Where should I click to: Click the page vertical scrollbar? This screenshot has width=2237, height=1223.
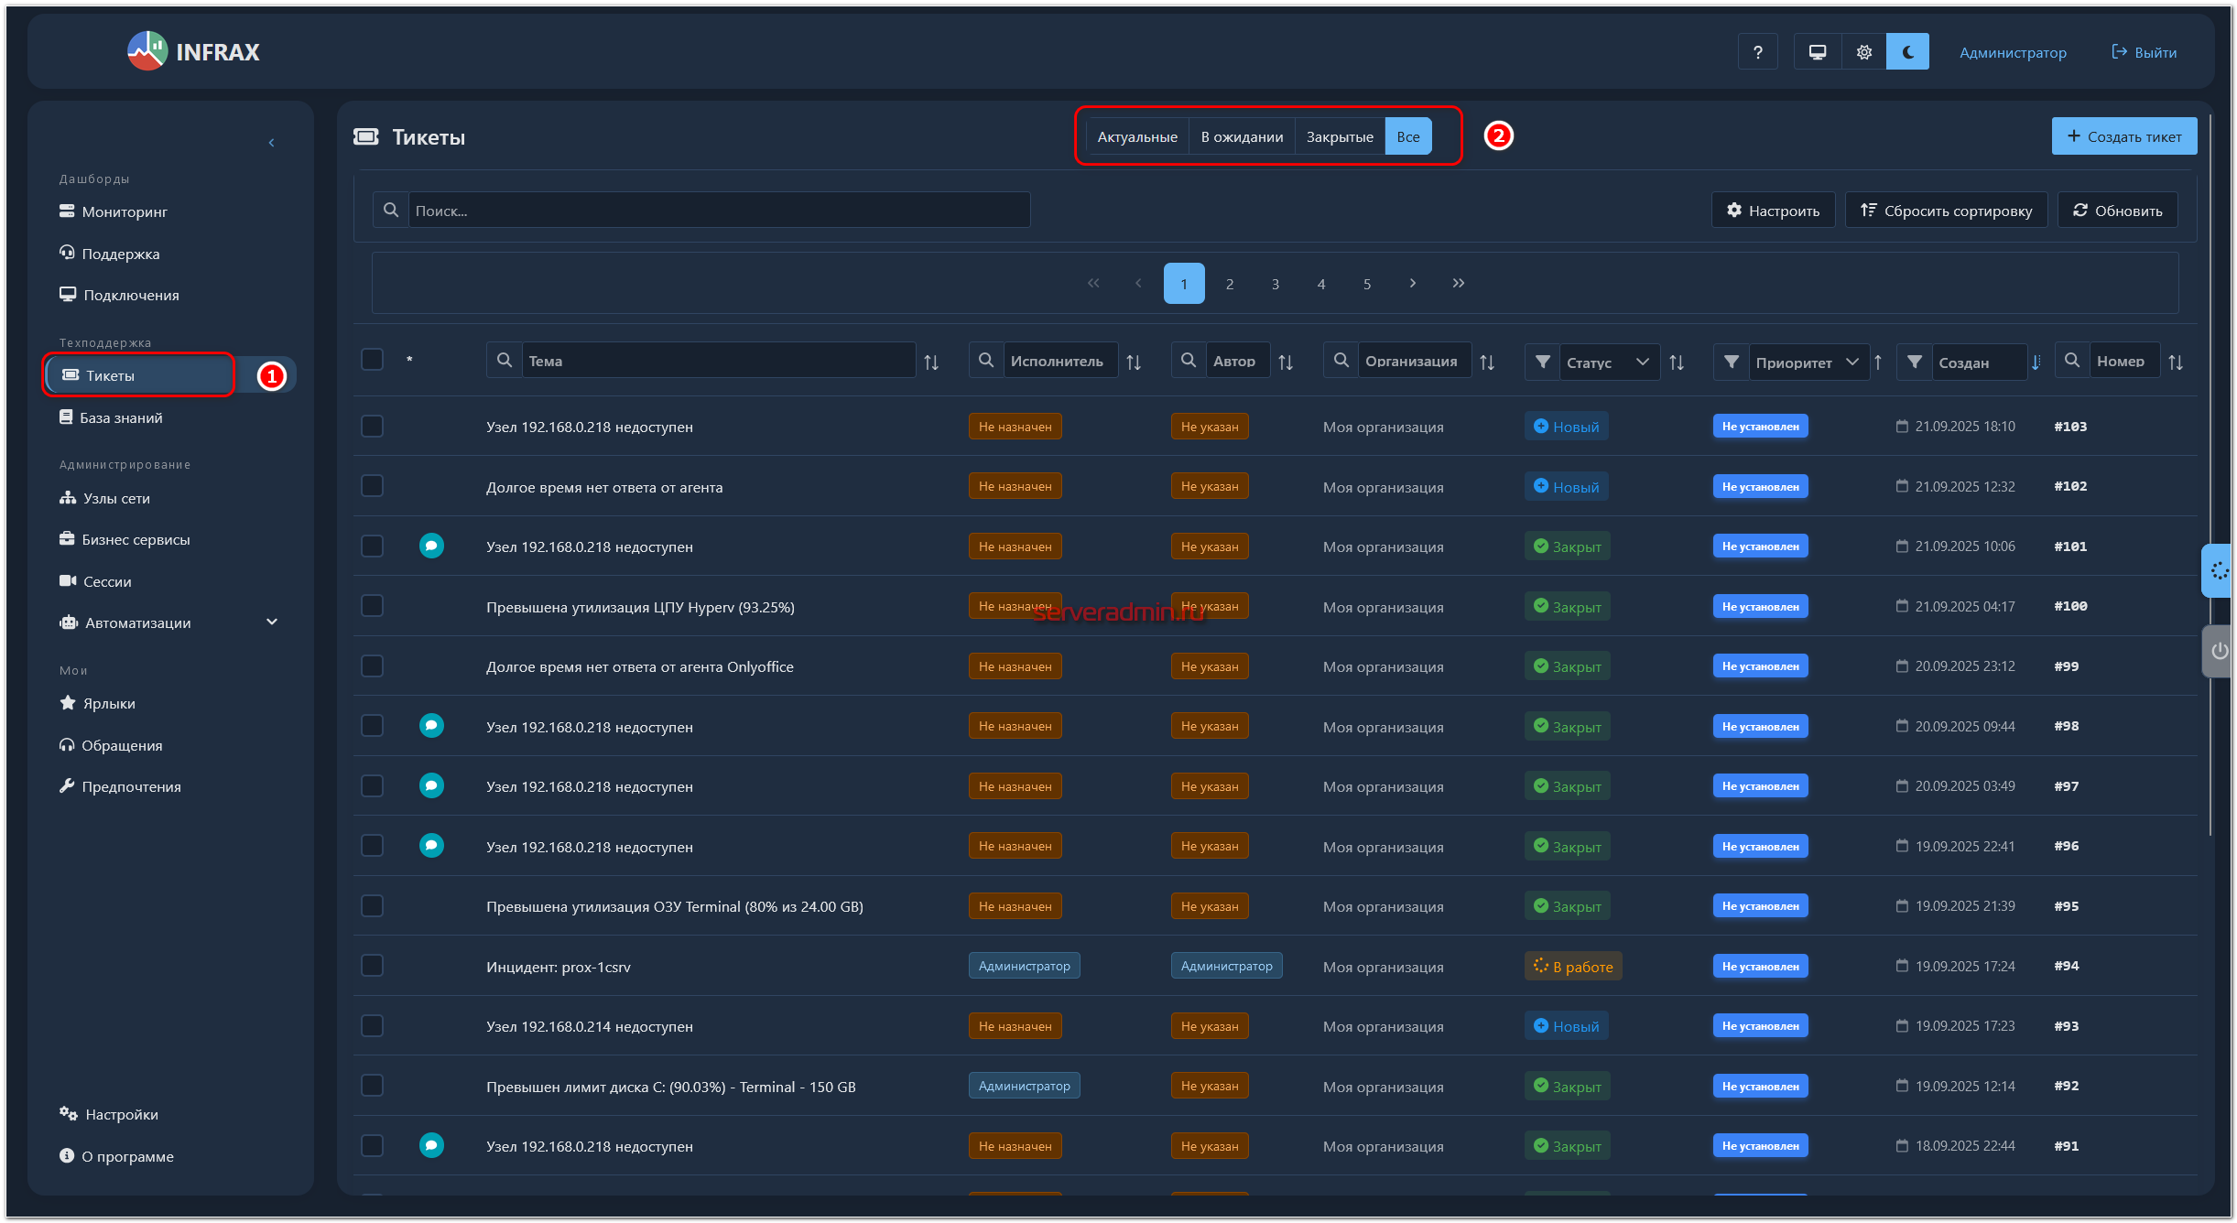[x=2210, y=476]
